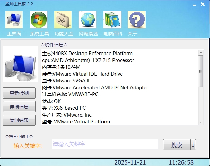
Task: Open the 电脑百科 books icon
Action: point(112,20)
